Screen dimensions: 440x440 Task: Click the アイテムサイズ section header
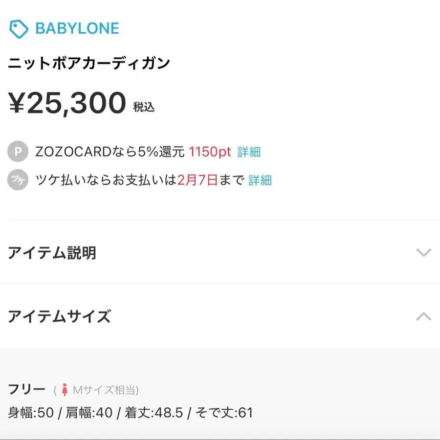(59, 317)
